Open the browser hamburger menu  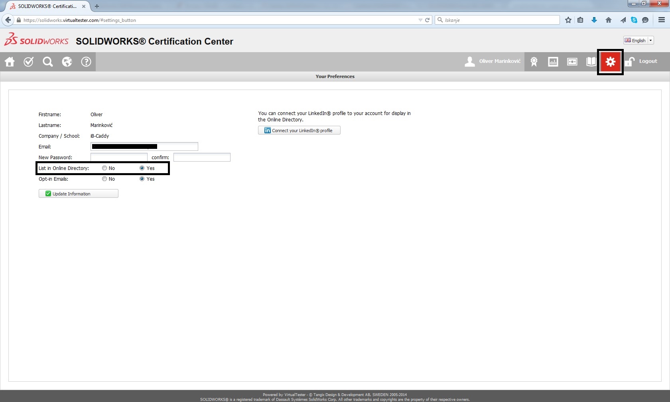coord(662,20)
